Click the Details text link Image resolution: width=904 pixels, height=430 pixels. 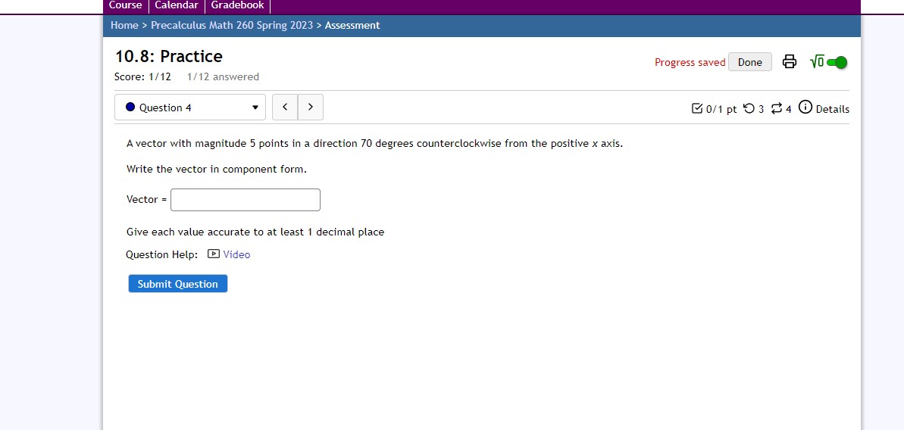pyautogui.click(x=833, y=109)
